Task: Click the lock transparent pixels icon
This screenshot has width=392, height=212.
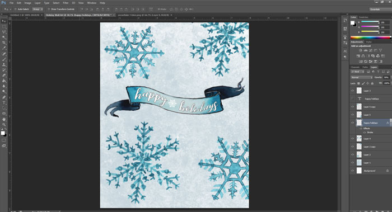Action: pos(358,83)
